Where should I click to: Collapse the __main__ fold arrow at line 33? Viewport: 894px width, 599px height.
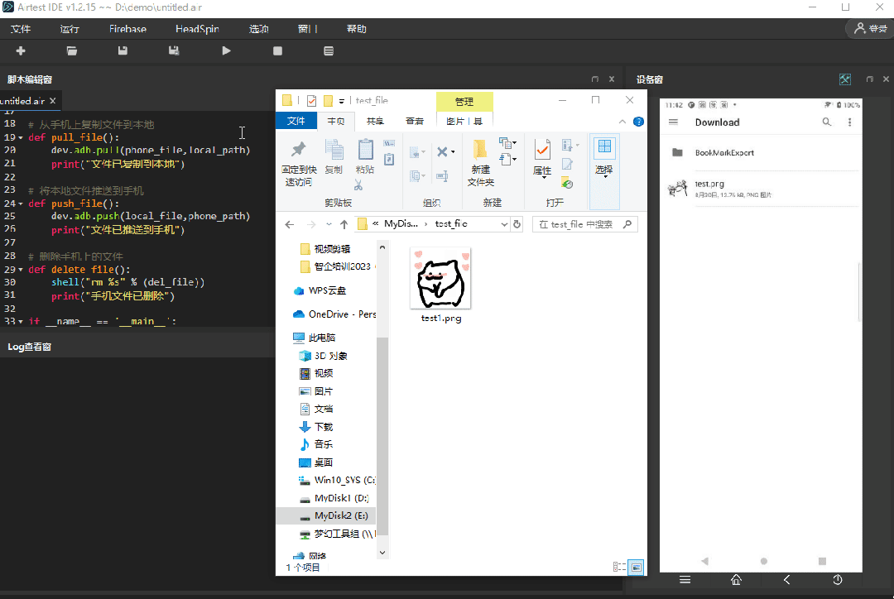click(x=21, y=322)
